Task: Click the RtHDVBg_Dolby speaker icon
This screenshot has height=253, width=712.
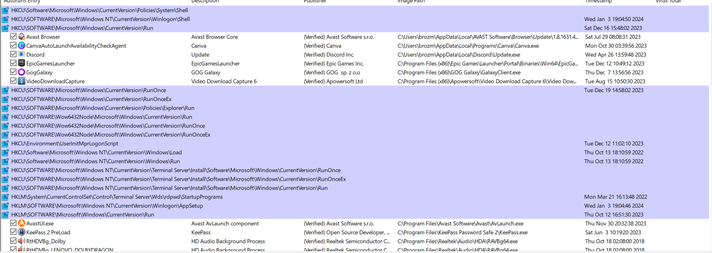Action: point(21,241)
